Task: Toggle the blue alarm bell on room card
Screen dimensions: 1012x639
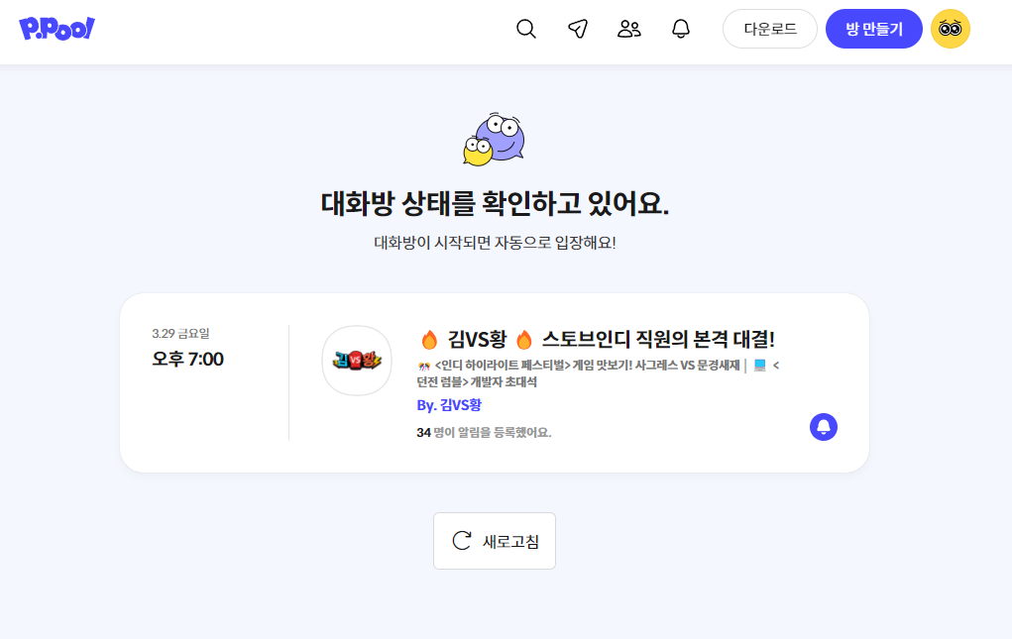Action: point(824,427)
